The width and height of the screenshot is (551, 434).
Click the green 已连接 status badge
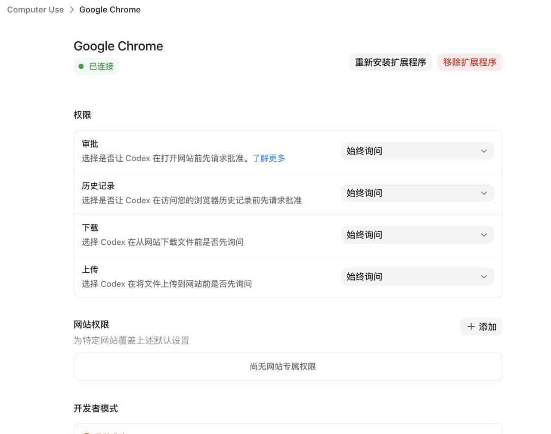click(x=96, y=66)
